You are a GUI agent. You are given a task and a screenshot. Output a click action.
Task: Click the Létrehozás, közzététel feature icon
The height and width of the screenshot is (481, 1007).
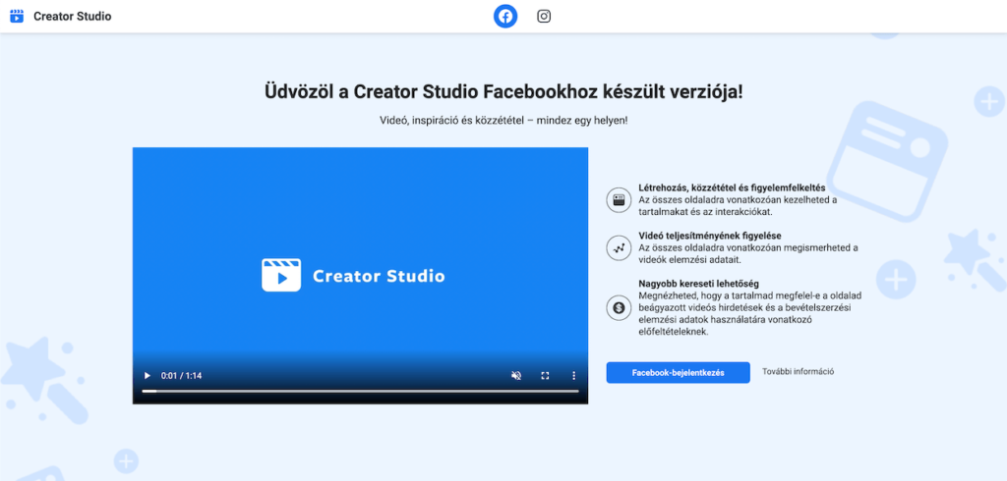[x=620, y=199]
